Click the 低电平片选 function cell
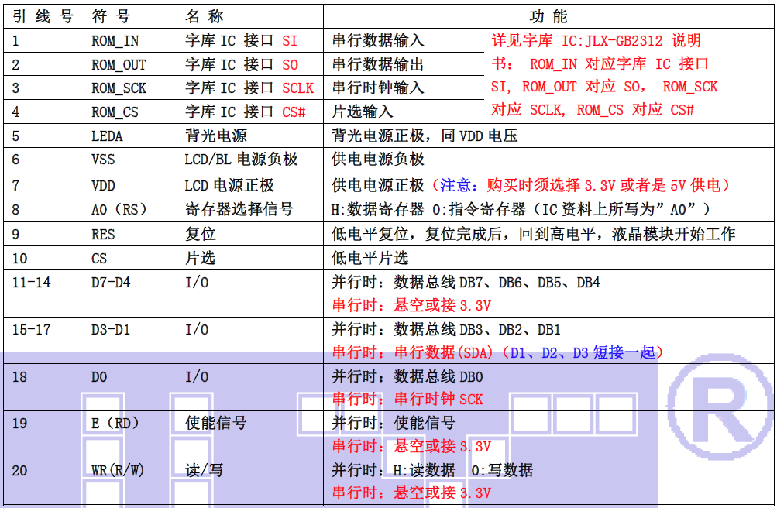The width and height of the screenshot is (777, 508). 370,258
